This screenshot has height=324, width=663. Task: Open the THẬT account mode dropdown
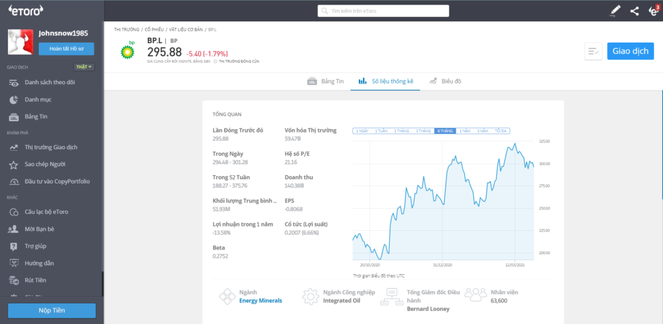coord(84,67)
